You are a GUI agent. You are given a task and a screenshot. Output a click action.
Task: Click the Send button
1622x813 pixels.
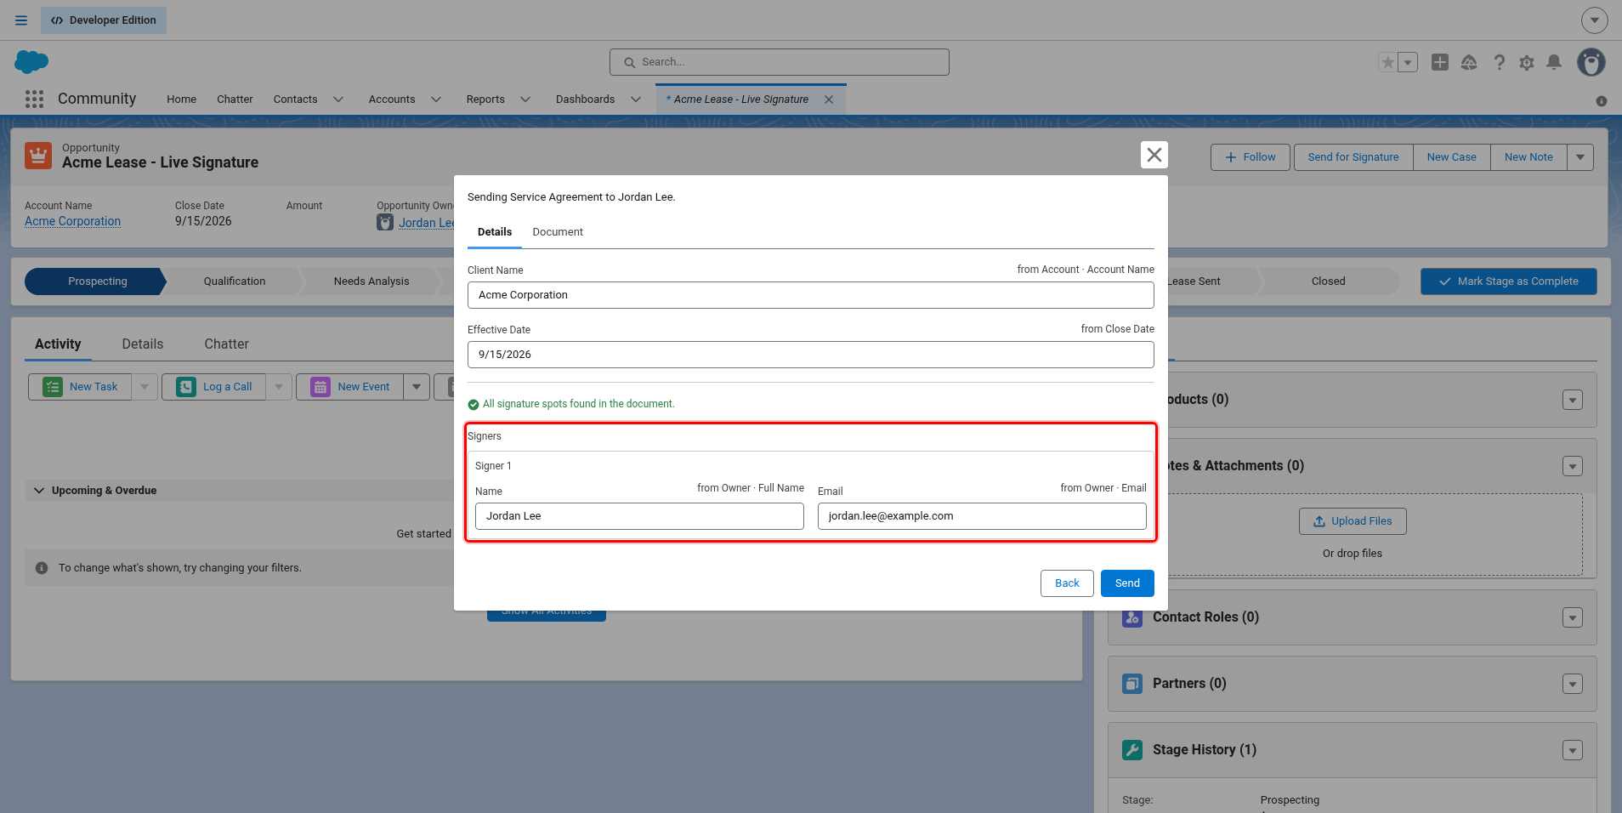[x=1127, y=583]
